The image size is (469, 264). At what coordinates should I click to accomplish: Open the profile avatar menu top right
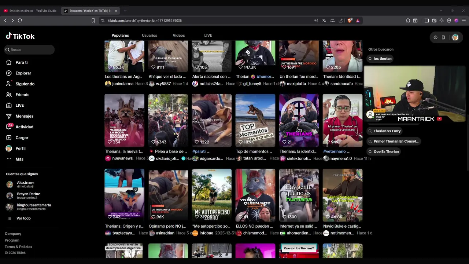coord(455,37)
